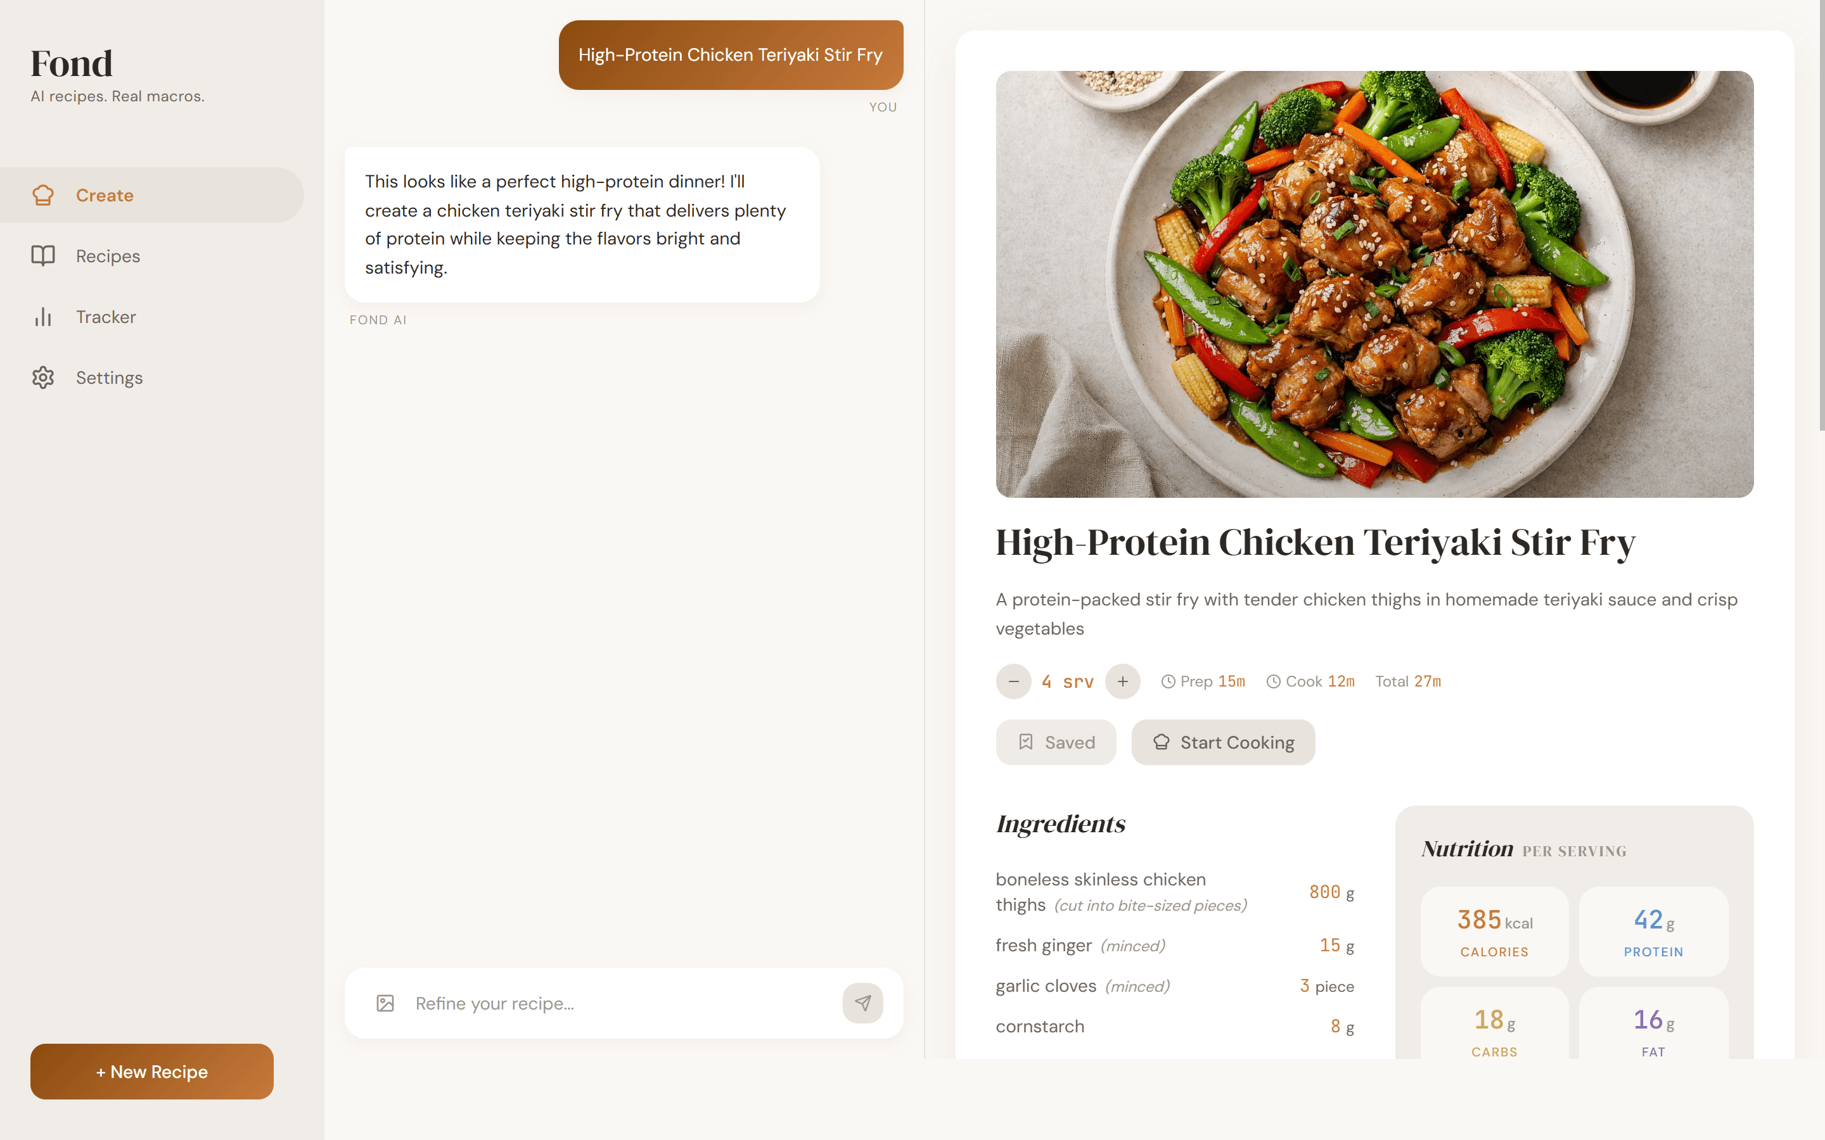Select the Create chef hat icon
This screenshot has width=1825, height=1140.
coord(43,194)
